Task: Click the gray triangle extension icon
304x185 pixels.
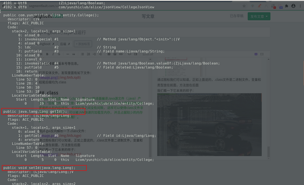Action: coord(266,6)
